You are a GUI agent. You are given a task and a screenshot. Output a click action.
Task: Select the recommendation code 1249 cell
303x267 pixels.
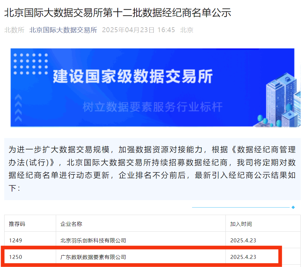(16, 240)
